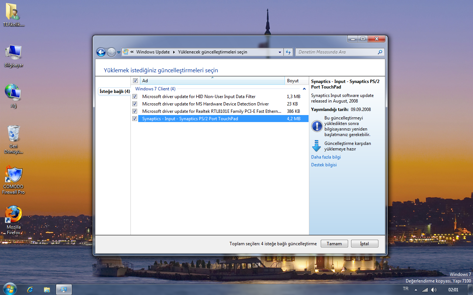Image resolution: width=473 pixels, height=295 pixels.
Task: Click the greyed forward navigation arrow
Action: (111, 52)
